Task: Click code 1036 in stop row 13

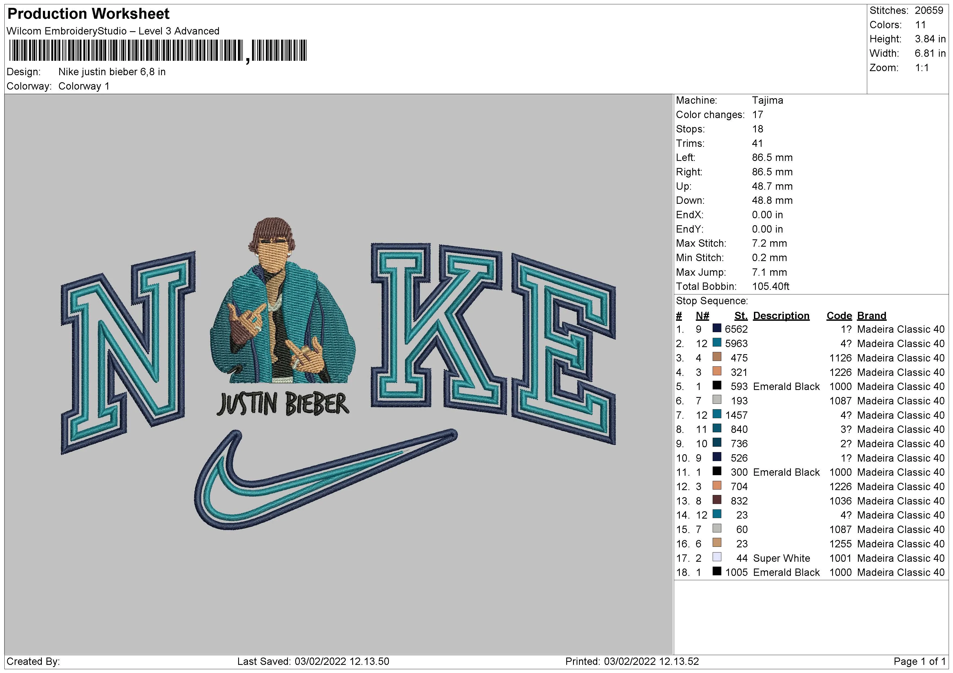Action: [841, 501]
